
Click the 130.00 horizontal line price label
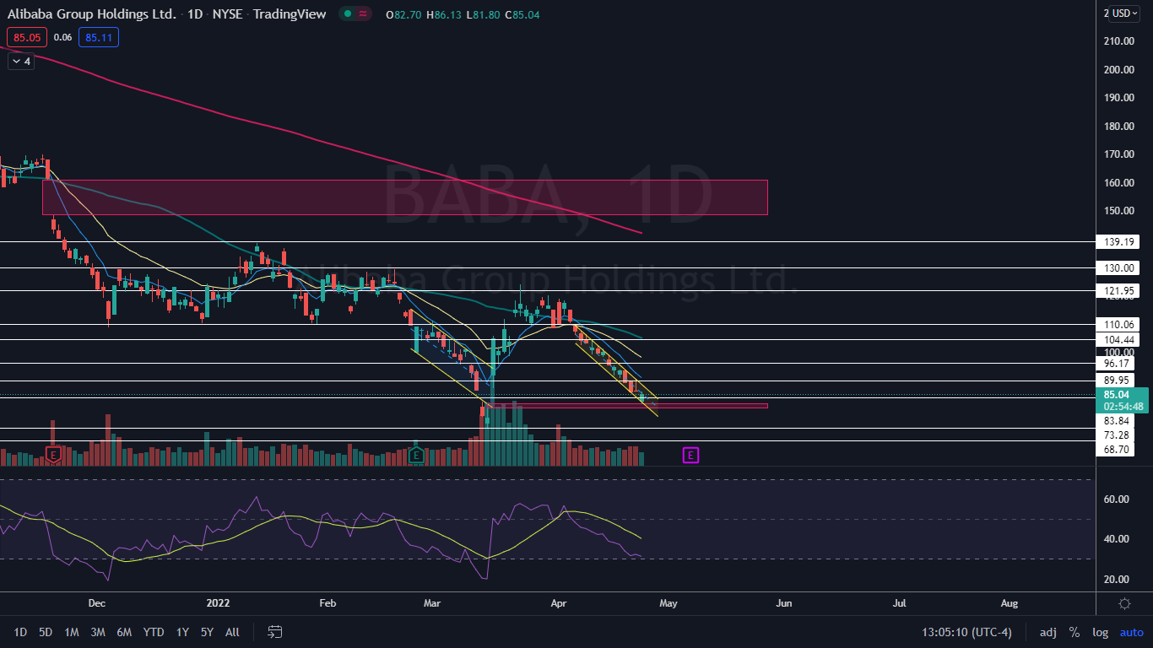(1117, 267)
